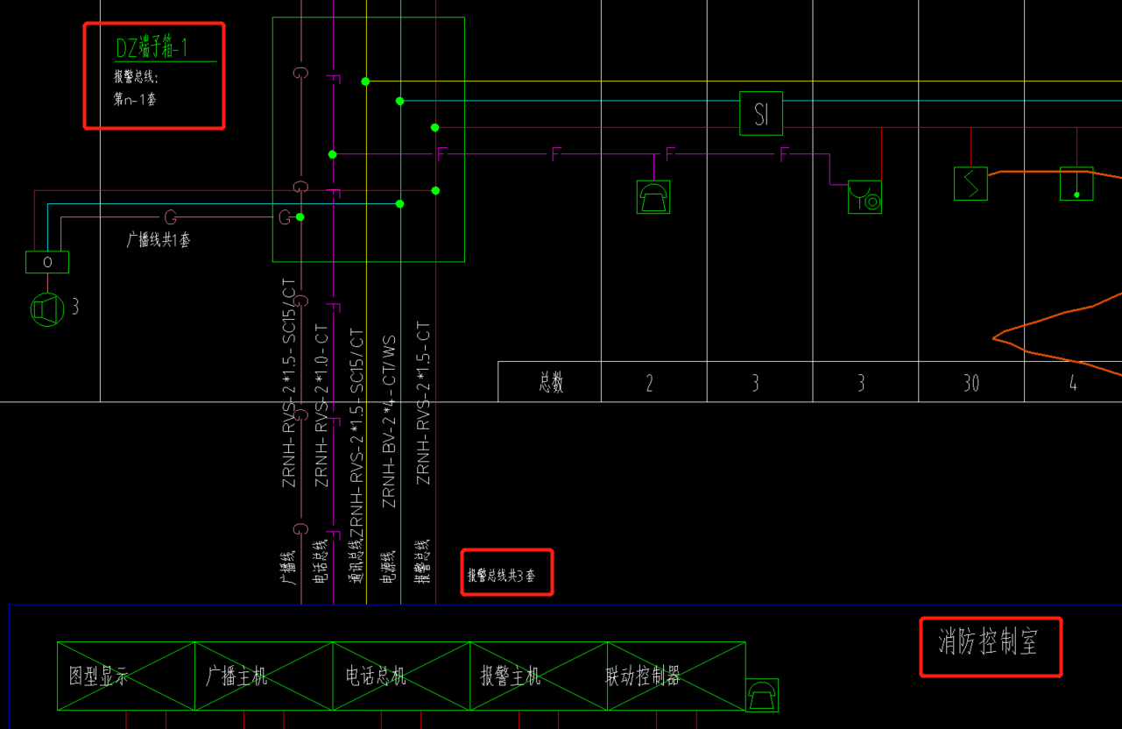Click telephone symbol beside 联动控制器

[x=762, y=695]
